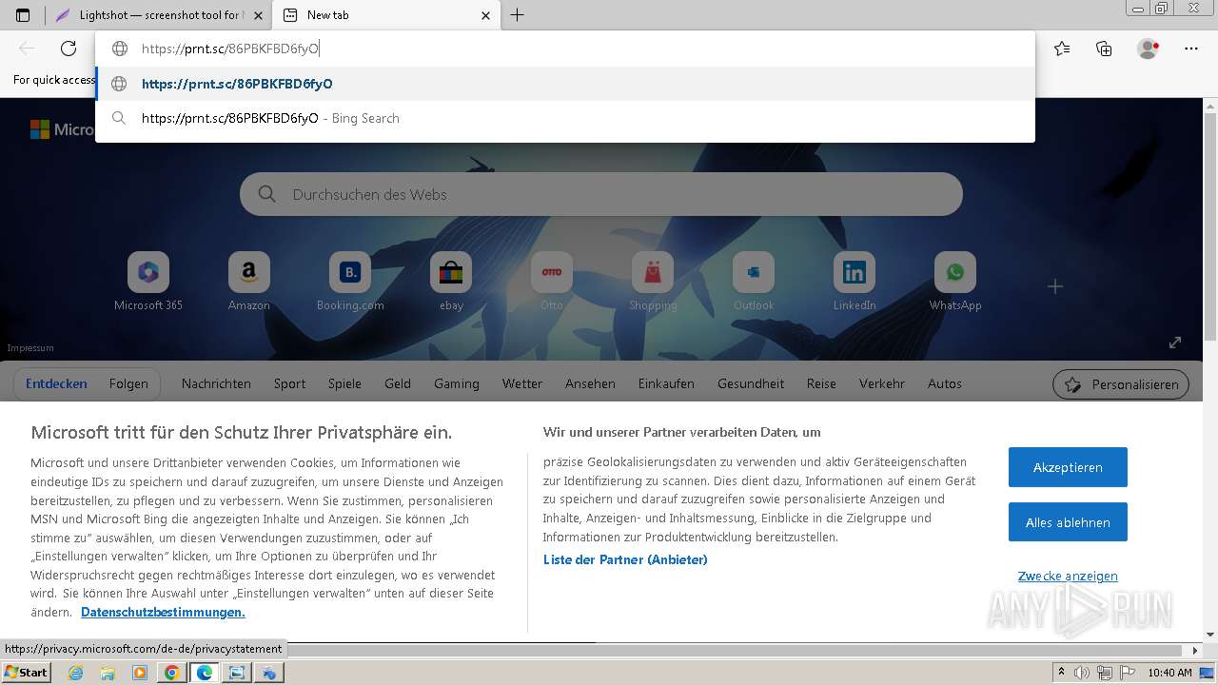The image size is (1218, 685).
Task: Open the Settings and more ellipsis menu
Action: click(1191, 49)
